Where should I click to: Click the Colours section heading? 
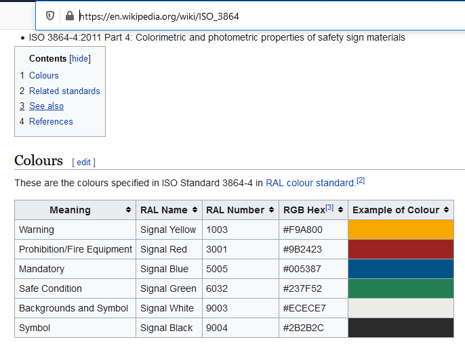[x=39, y=160]
